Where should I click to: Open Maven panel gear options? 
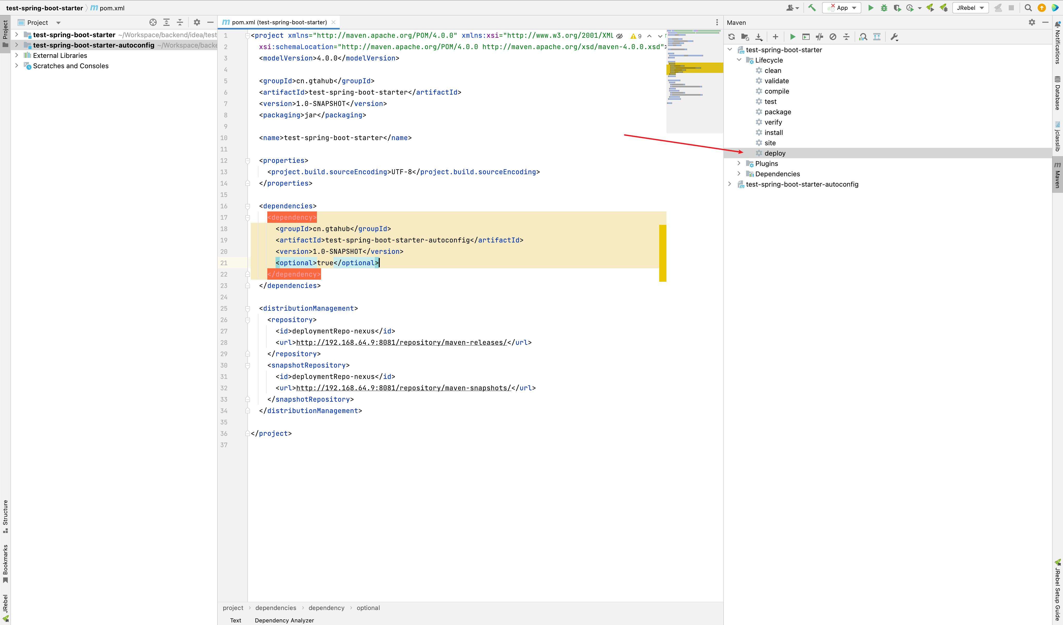(1032, 22)
